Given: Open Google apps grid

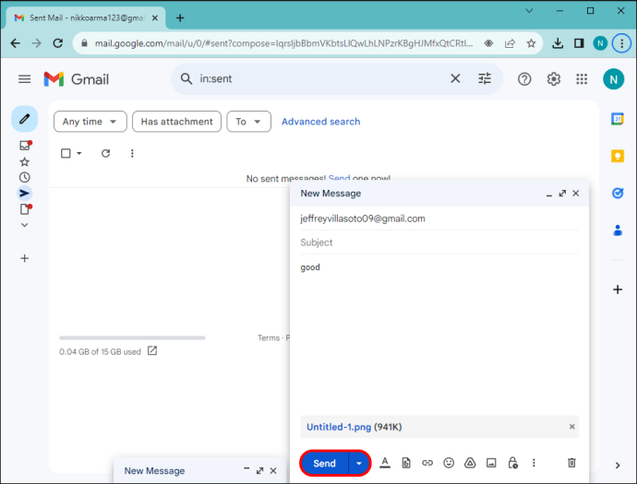Looking at the screenshot, I should pos(582,79).
